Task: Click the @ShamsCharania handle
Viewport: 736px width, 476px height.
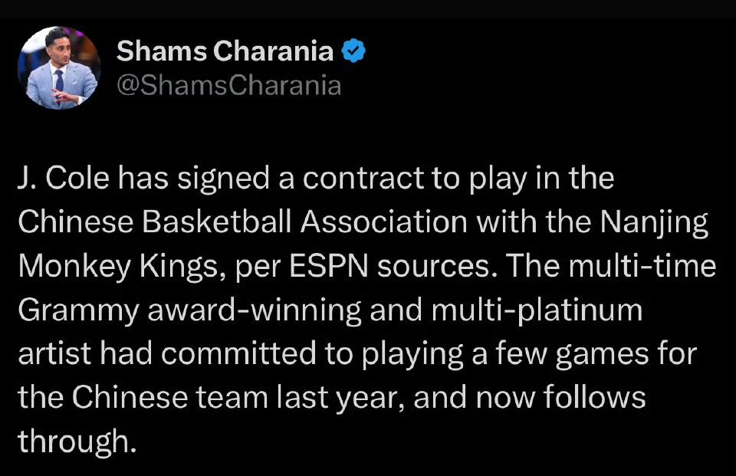Action: click(228, 84)
